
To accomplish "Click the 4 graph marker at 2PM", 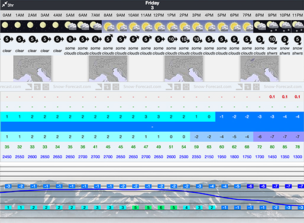I will click(x=186, y=208).
